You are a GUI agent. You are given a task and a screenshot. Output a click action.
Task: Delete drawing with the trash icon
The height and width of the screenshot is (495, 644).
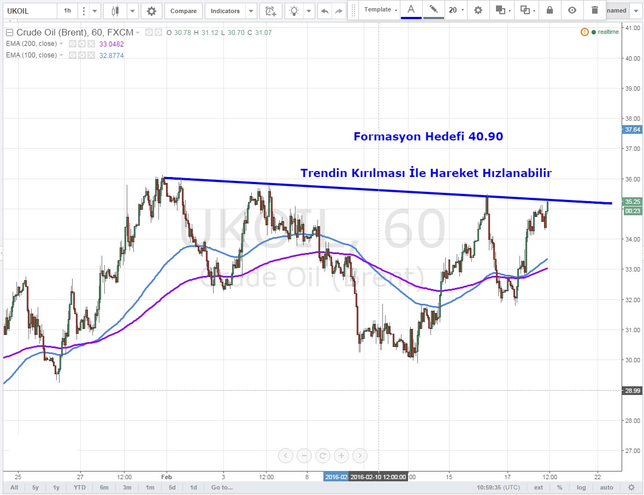[x=595, y=10]
